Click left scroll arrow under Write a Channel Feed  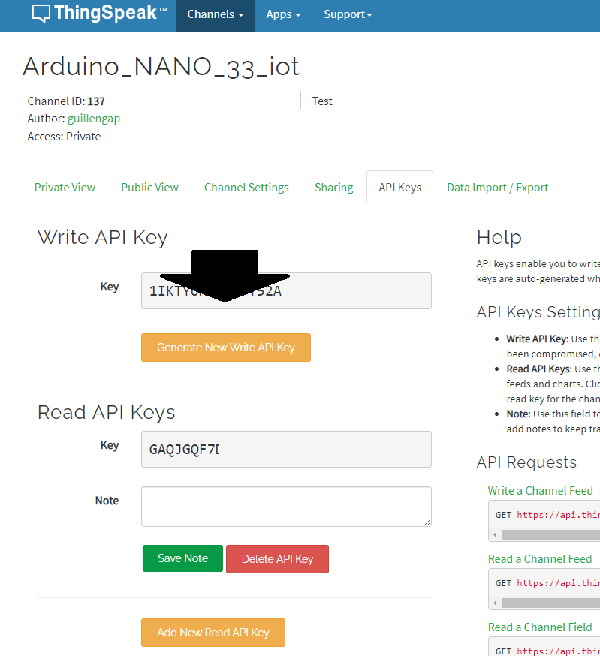point(496,534)
